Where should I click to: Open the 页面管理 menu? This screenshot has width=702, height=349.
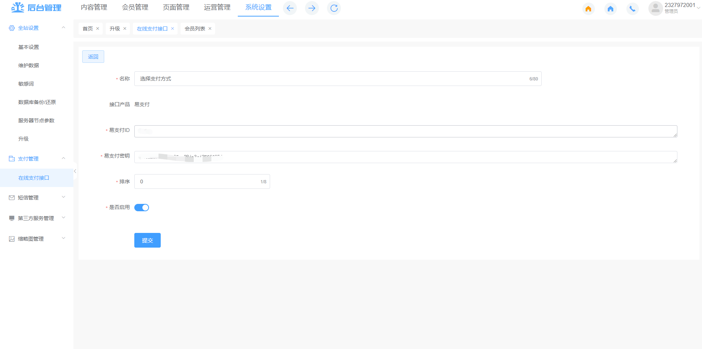pos(176,7)
